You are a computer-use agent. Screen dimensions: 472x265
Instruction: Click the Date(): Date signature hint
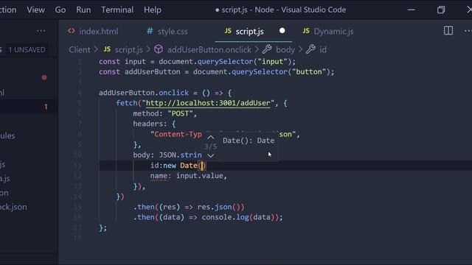click(x=249, y=141)
